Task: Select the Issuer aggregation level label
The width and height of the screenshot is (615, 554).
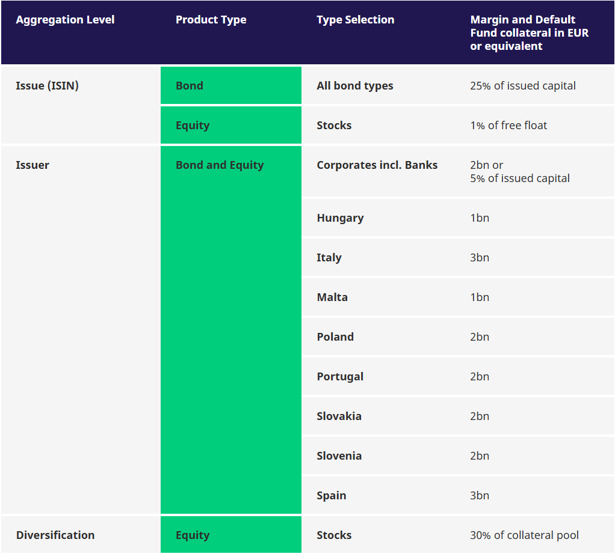Action: (32, 165)
